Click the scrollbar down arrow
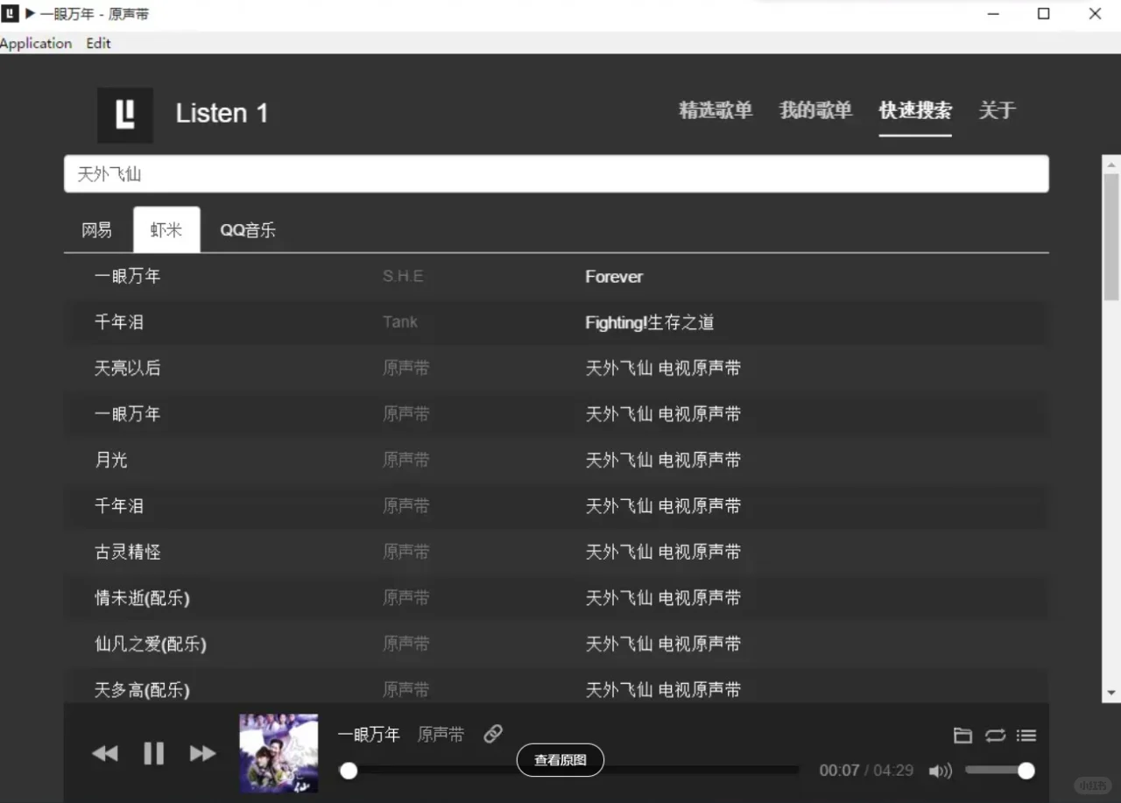The height and width of the screenshot is (803, 1121). 1111,693
